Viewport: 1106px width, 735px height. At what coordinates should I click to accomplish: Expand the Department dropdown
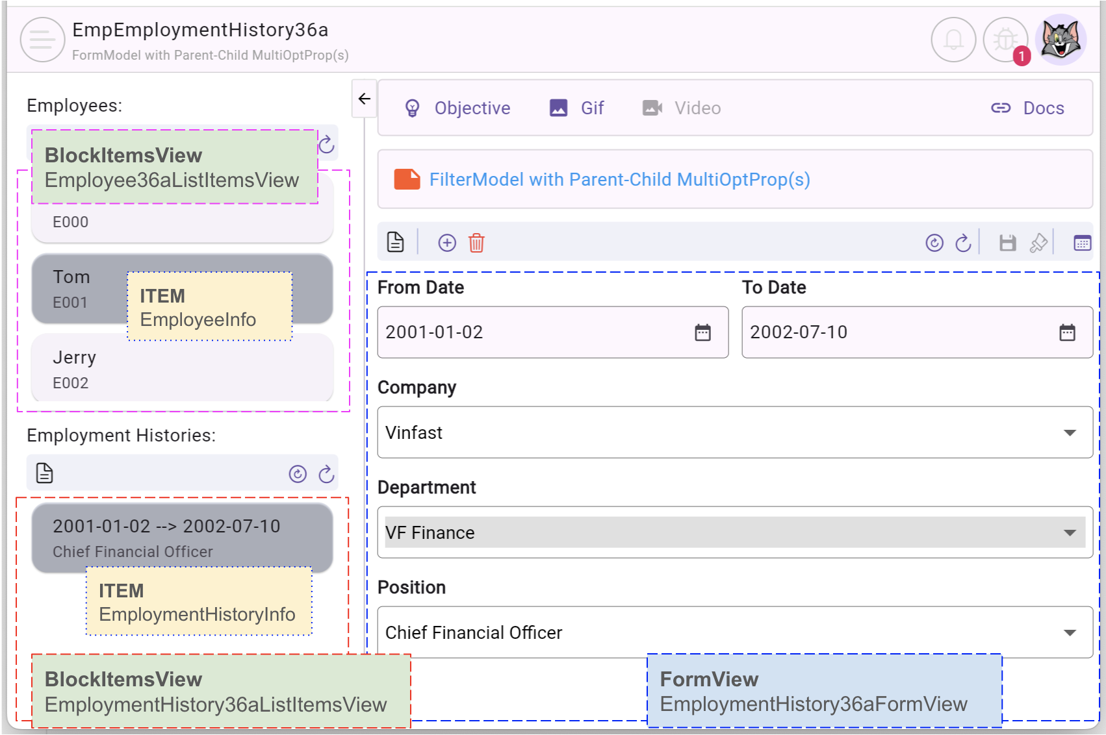pyautogui.click(x=1069, y=532)
